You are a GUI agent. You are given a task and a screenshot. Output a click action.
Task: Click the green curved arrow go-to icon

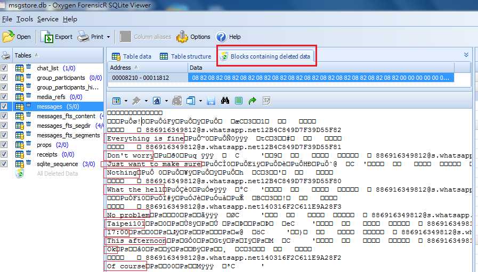252,101
